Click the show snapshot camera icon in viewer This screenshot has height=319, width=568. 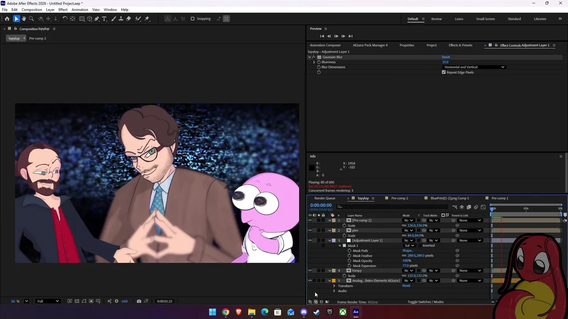click(x=139, y=301)
